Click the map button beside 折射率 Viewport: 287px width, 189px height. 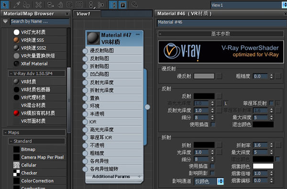coord(278,145)
